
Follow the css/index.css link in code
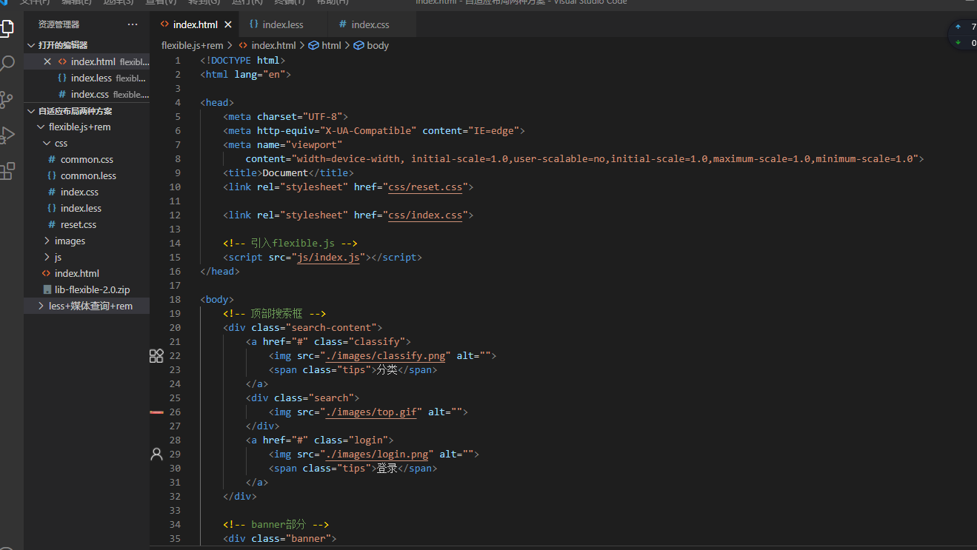coord(425,215)
